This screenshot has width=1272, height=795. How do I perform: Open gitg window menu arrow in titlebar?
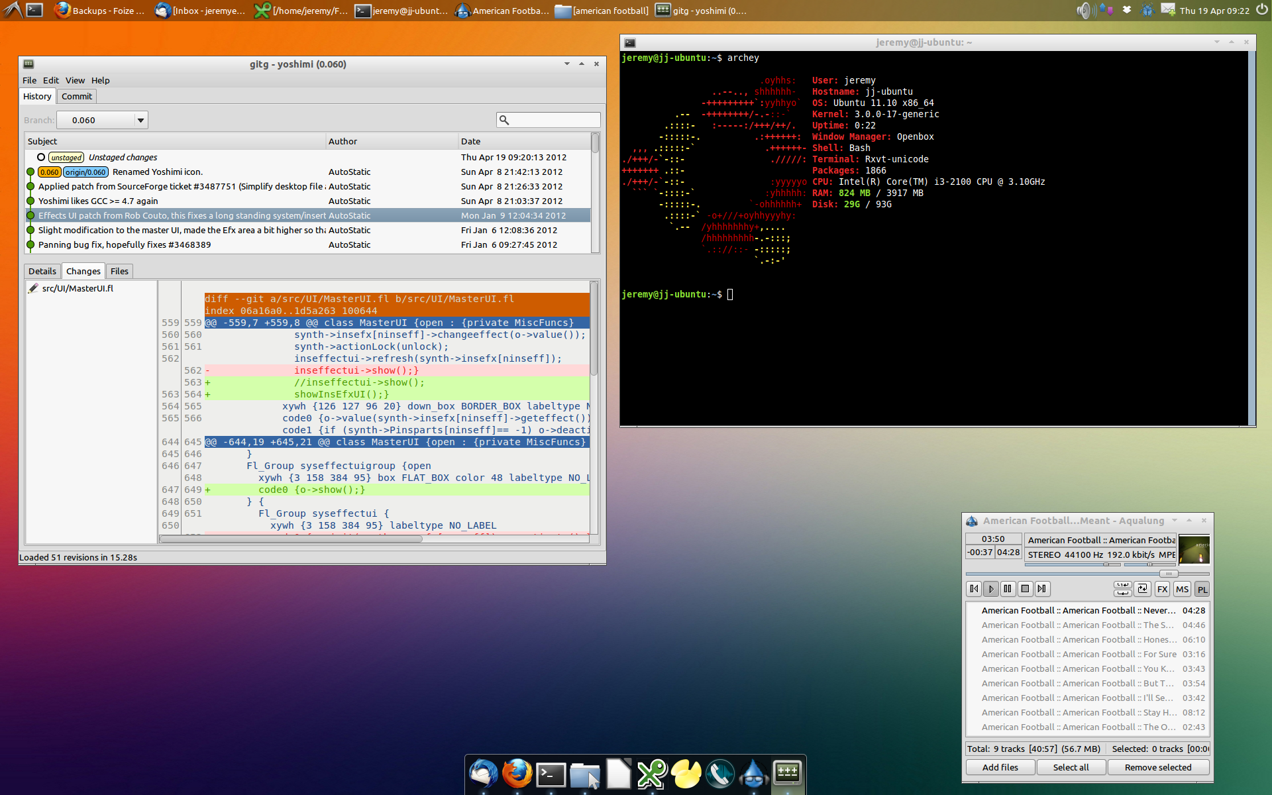click(x=566, y=64)
